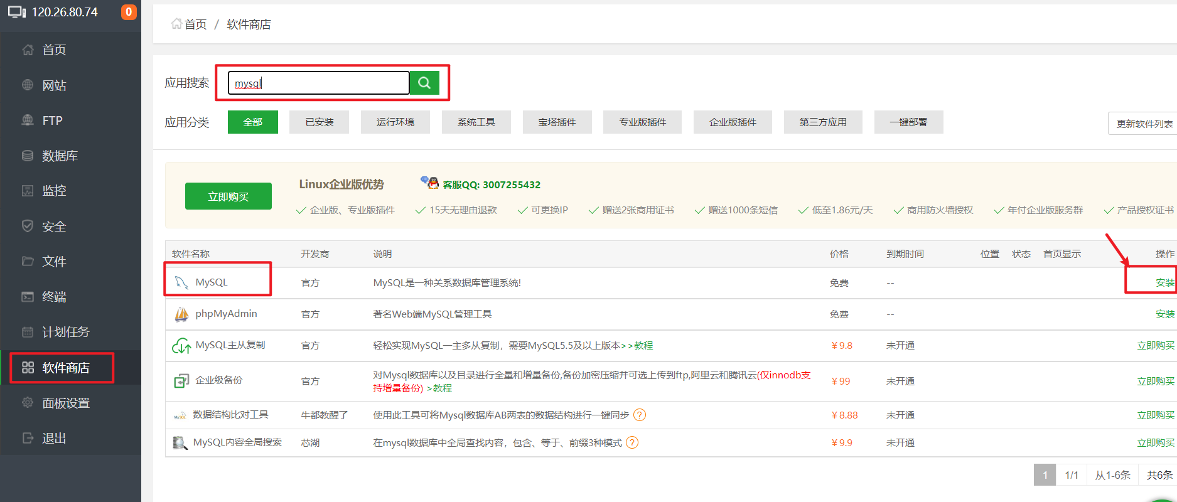Open 终端 in the sidebar

tap(70, 297)
